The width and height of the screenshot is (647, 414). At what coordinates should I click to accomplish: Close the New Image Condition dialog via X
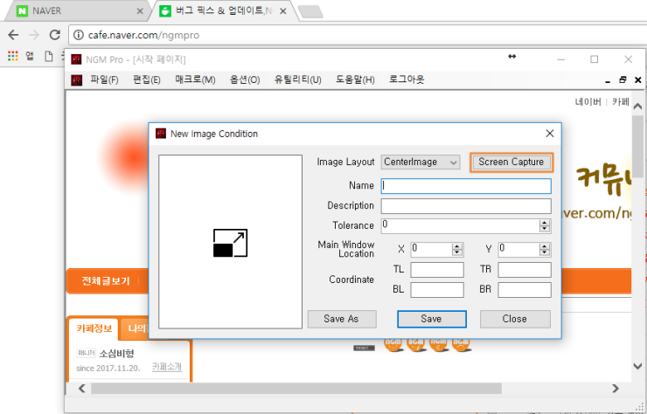tap(550, 134)
